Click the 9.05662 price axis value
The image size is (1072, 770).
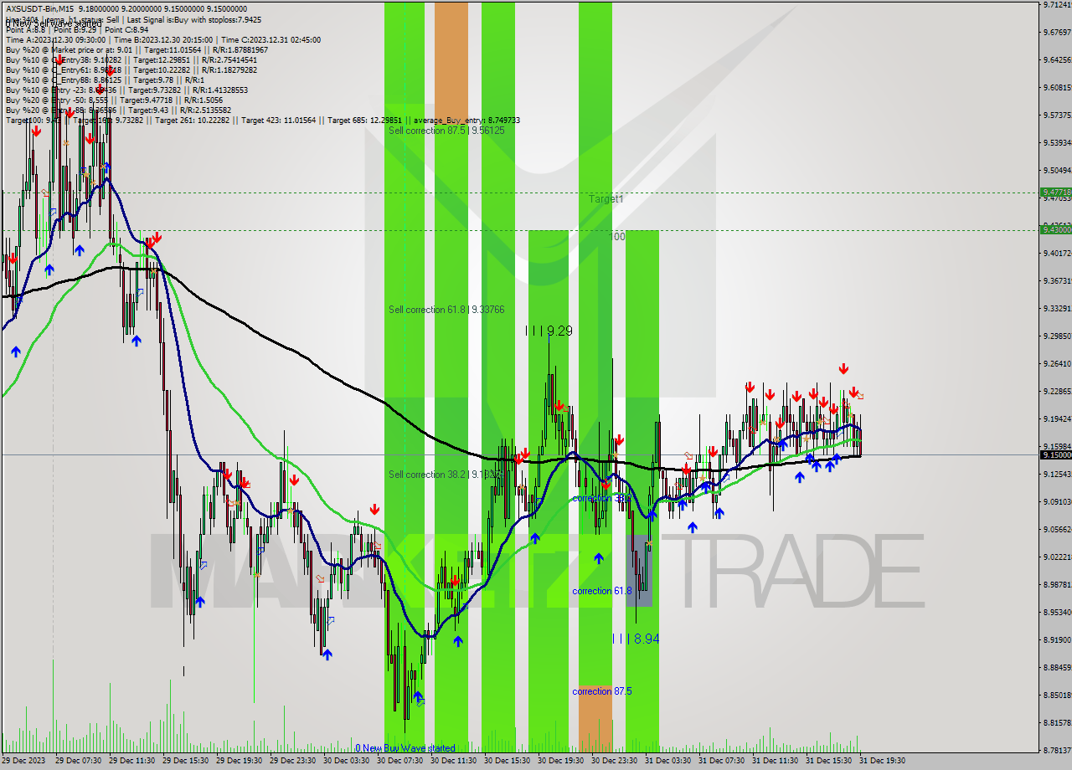1056,530
